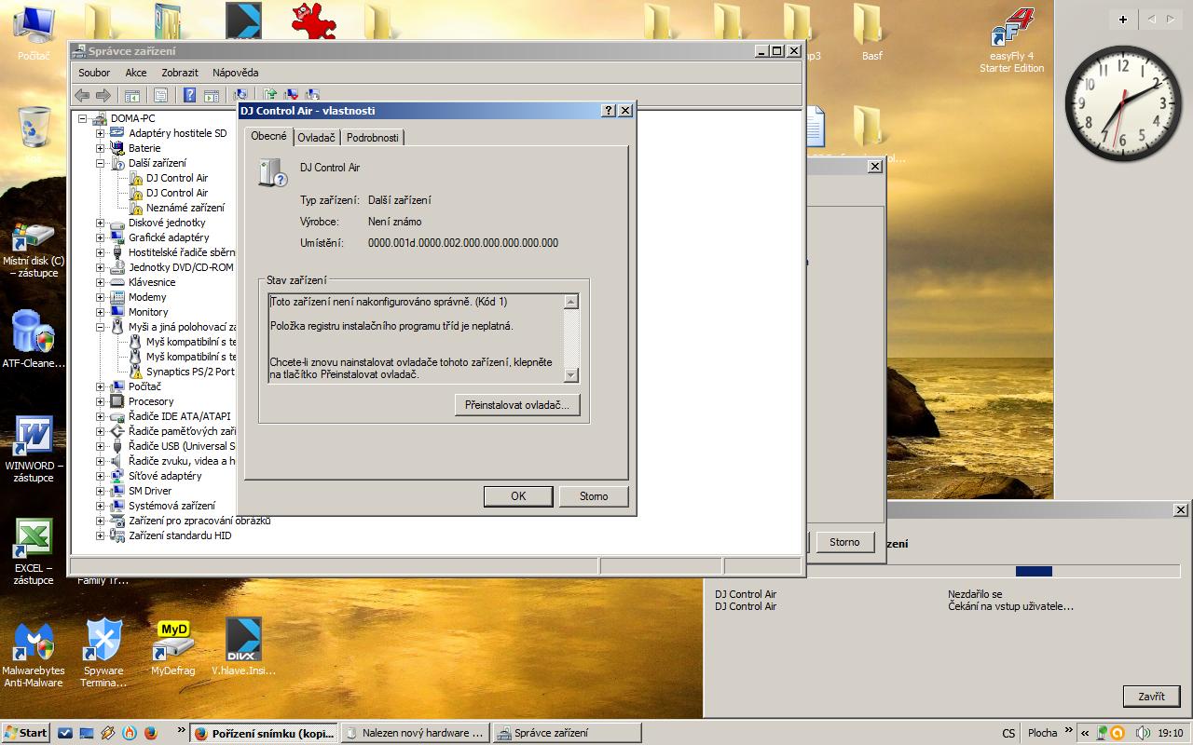Click the installation progress bar
This screenshot has height=745, width=1193.
coord(944,571)
